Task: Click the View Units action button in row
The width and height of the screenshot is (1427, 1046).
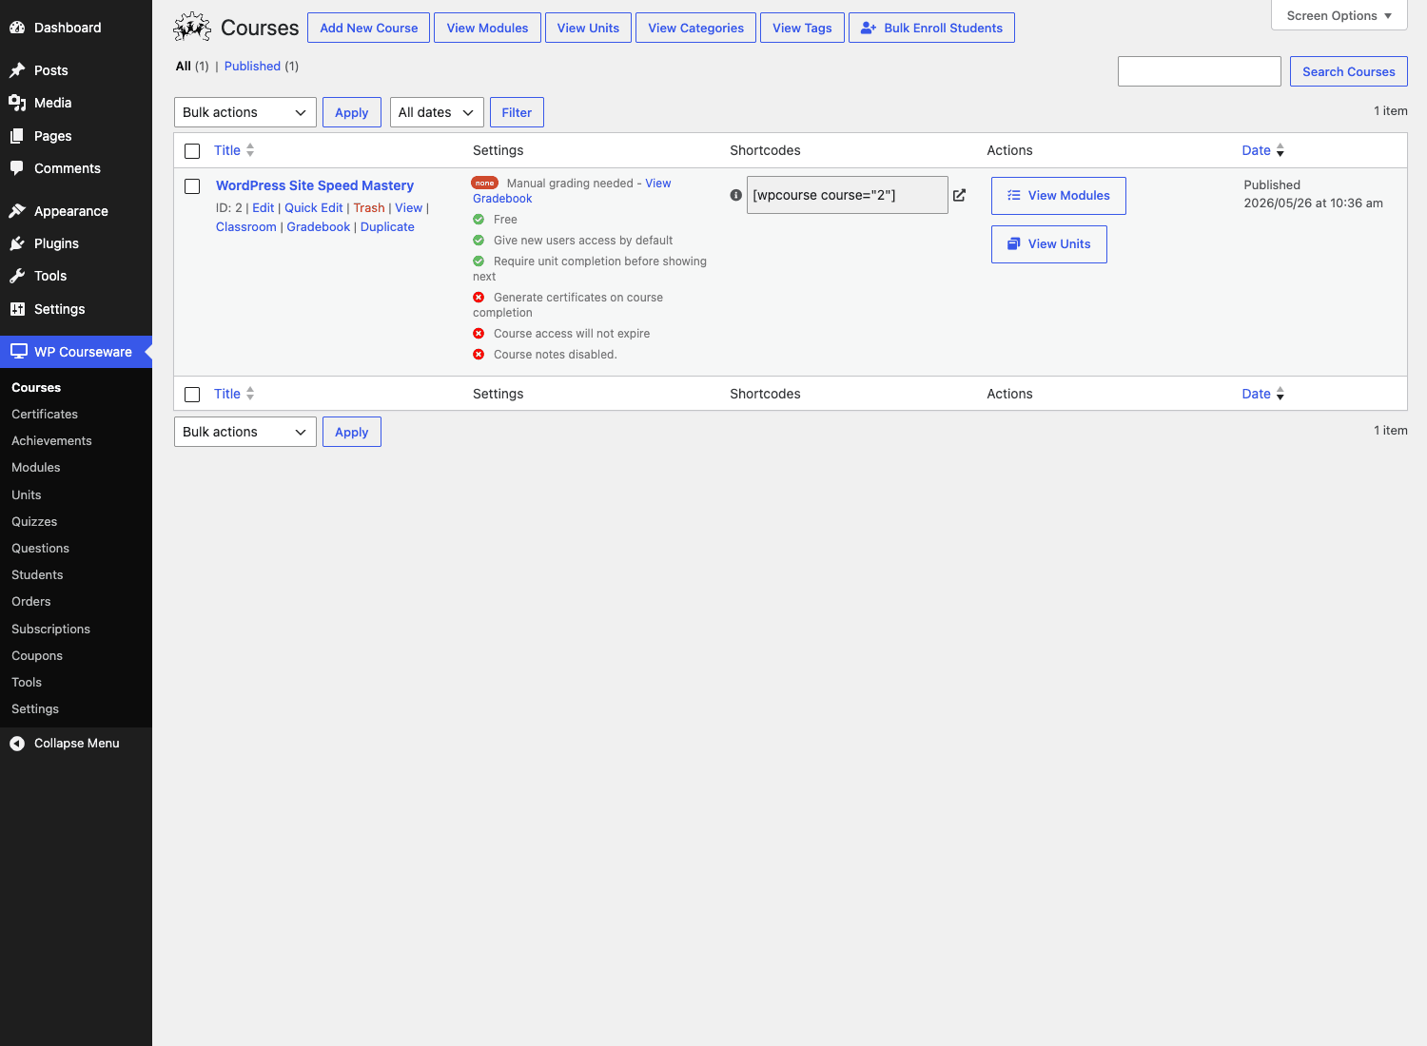Action: click(x=1049, y=244)
